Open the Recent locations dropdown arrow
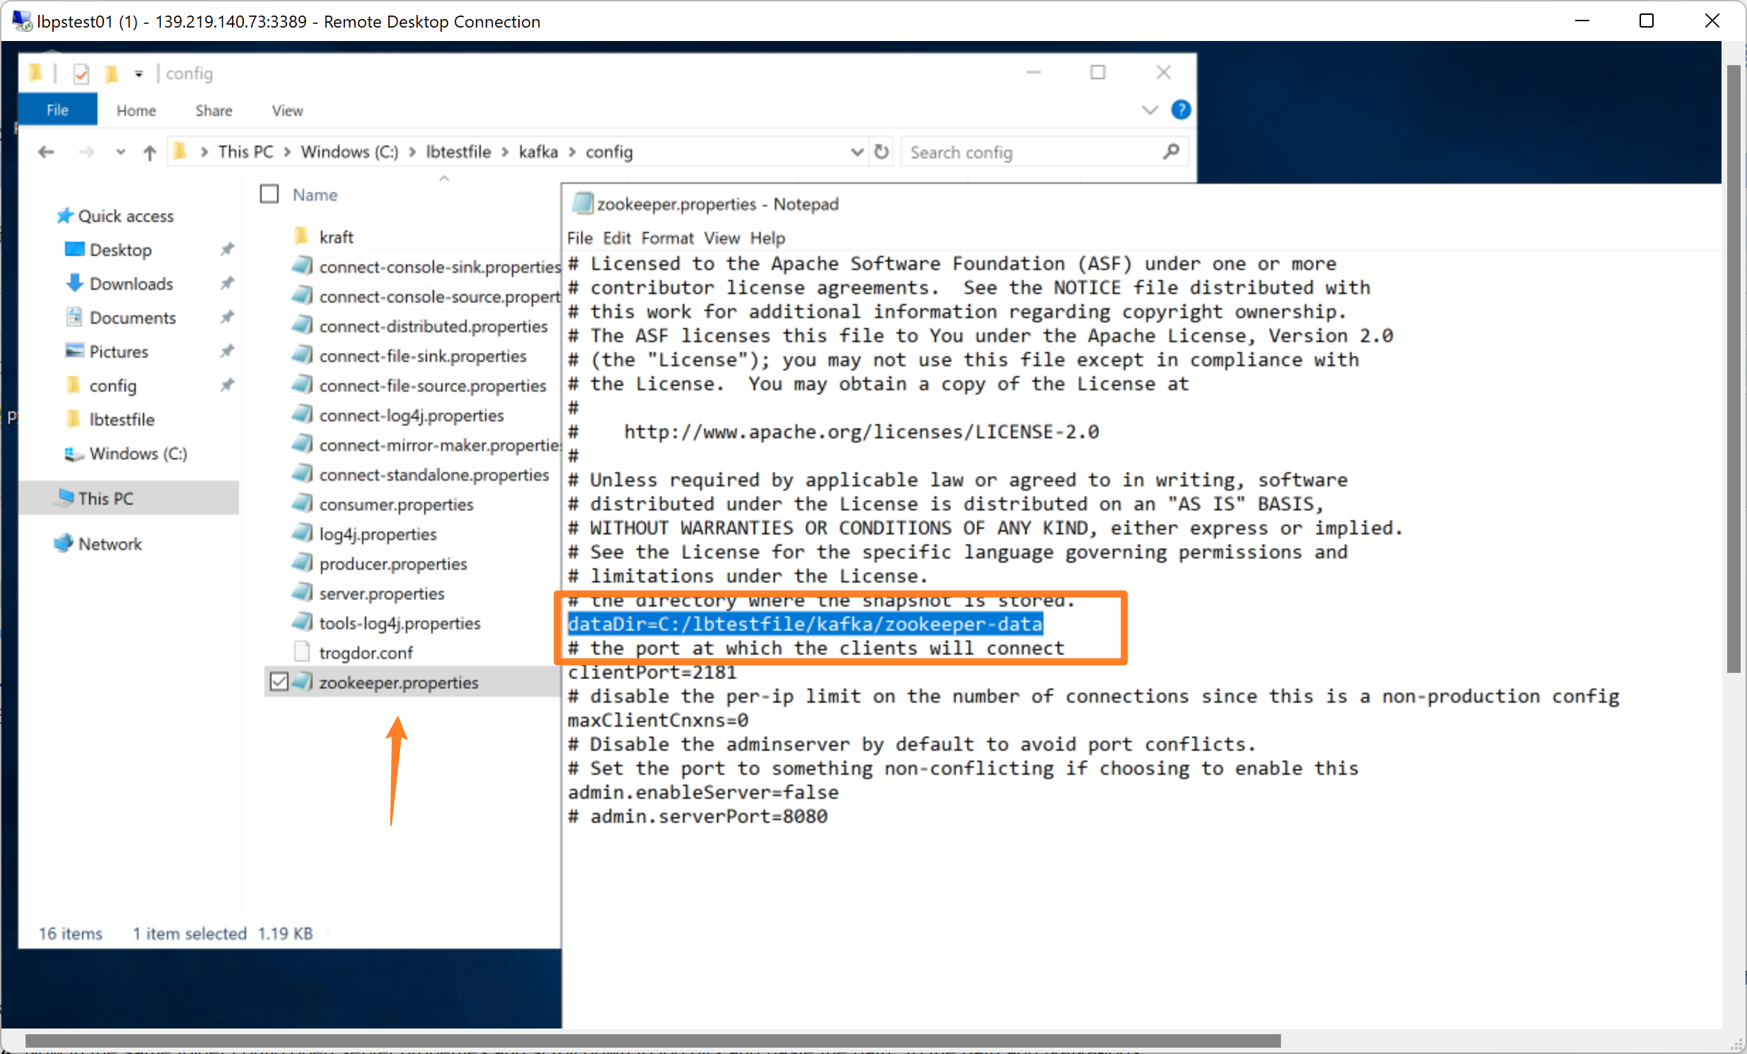Screen dimensions: 1747x1054 coord(120,153)
